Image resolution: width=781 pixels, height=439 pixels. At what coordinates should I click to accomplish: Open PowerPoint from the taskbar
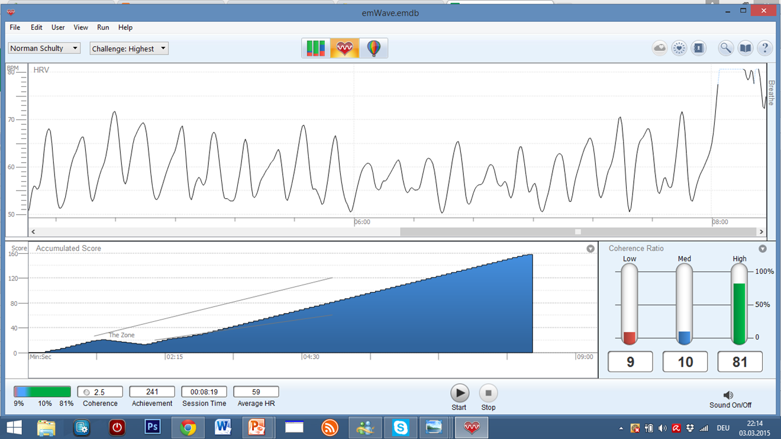tap(258, 427)
